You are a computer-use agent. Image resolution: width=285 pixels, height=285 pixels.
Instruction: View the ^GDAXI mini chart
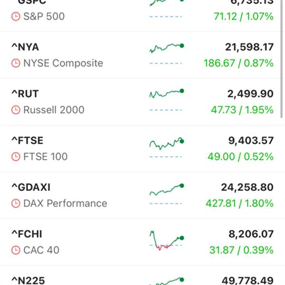coord(166,190)
